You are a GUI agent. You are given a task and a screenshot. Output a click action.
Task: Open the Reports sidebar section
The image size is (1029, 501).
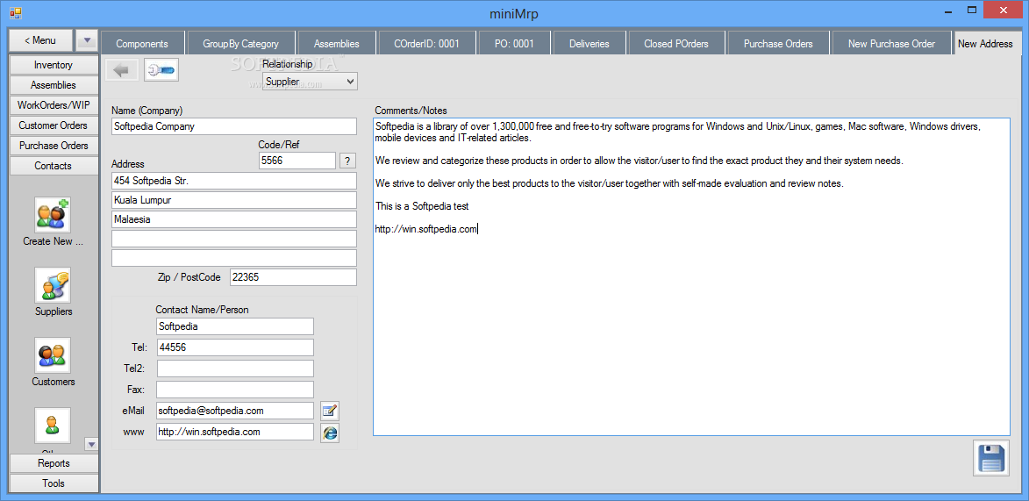coord(54,463)
